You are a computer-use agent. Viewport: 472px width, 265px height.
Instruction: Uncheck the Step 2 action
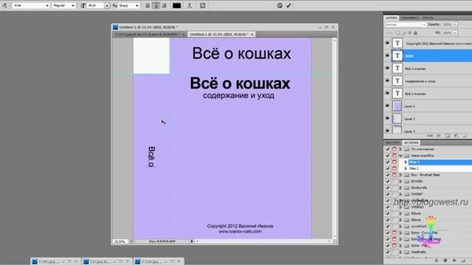pos(388,169)
